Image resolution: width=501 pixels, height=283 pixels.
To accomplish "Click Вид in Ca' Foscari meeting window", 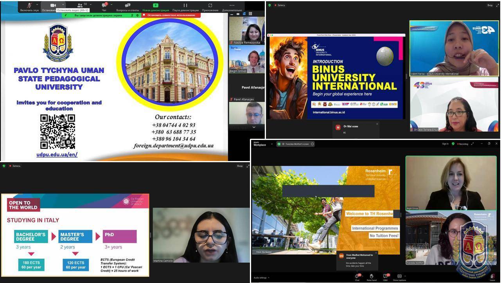I will click(x=240, y=166).
